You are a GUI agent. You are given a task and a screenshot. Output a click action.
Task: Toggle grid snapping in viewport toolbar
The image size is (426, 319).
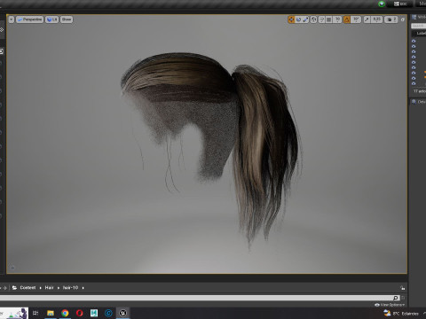tap(328, 19)
